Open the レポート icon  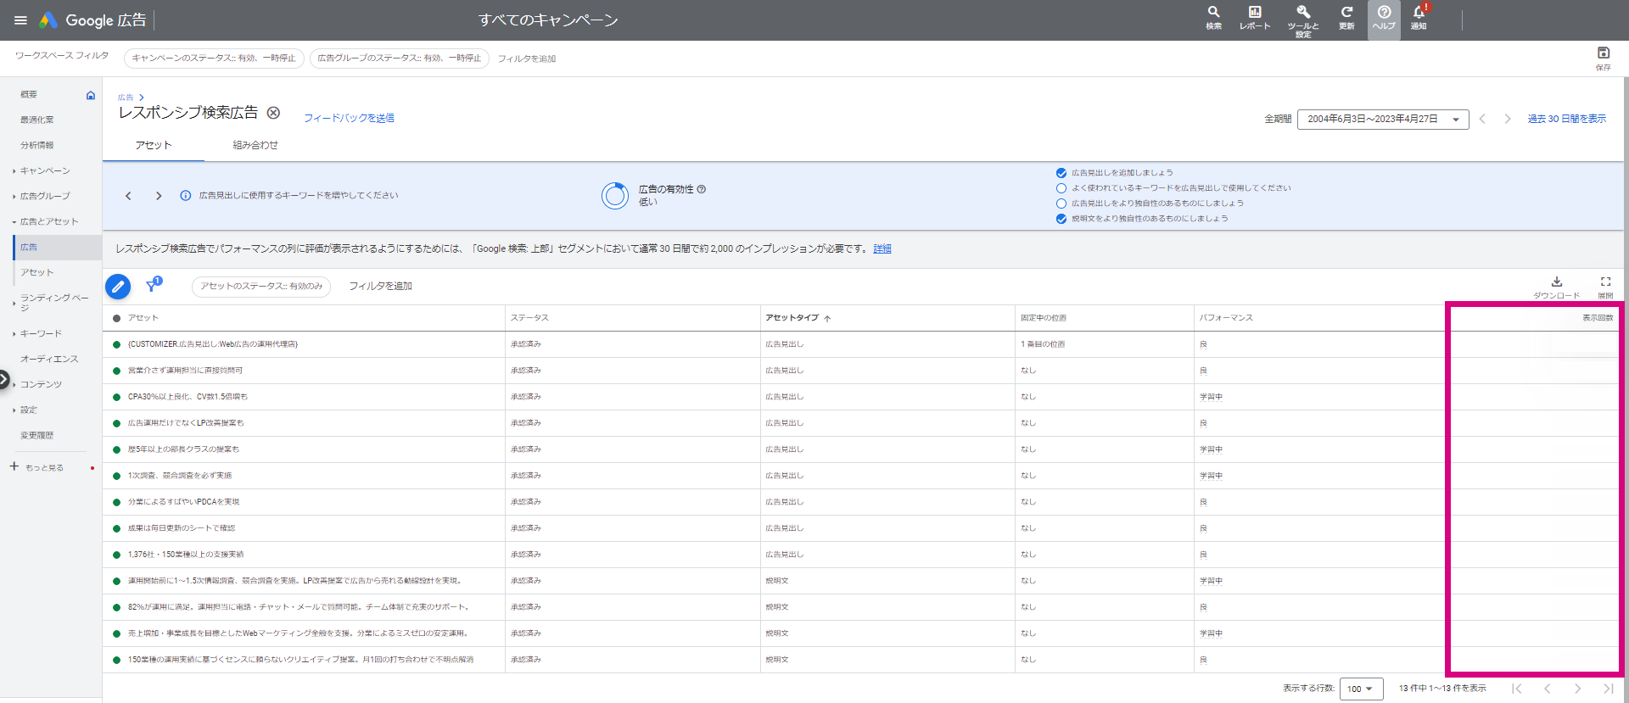(1255, 18)
